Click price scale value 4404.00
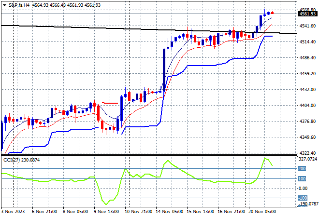Viewport: 319px width, 217px height. (x=307, y=105)
